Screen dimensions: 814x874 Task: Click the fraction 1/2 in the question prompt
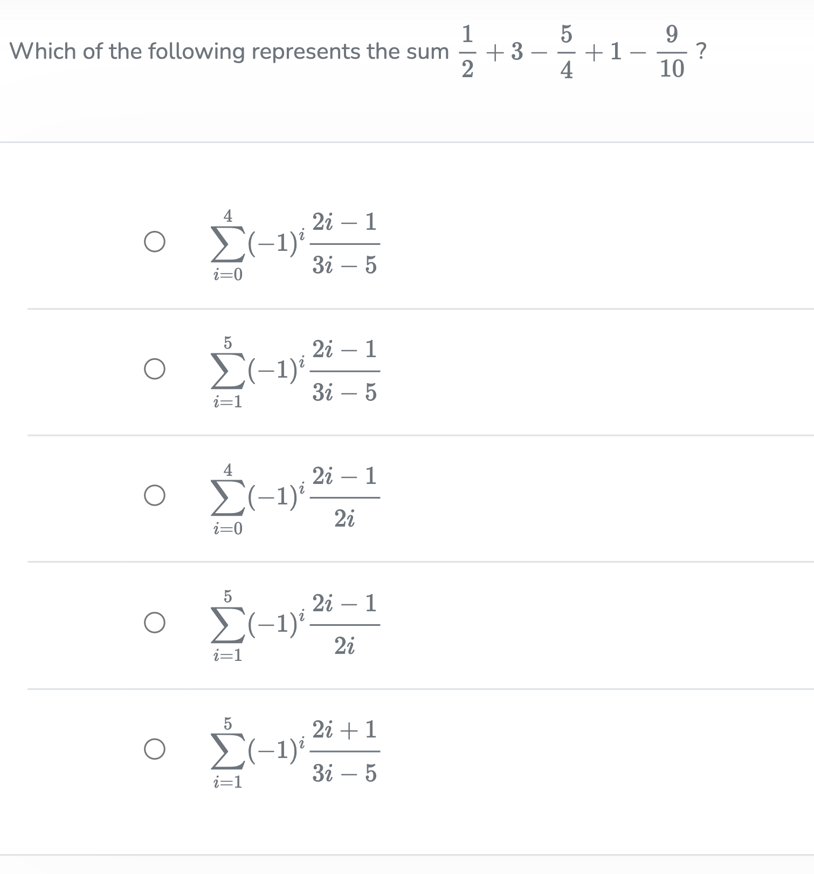point(467,52)
